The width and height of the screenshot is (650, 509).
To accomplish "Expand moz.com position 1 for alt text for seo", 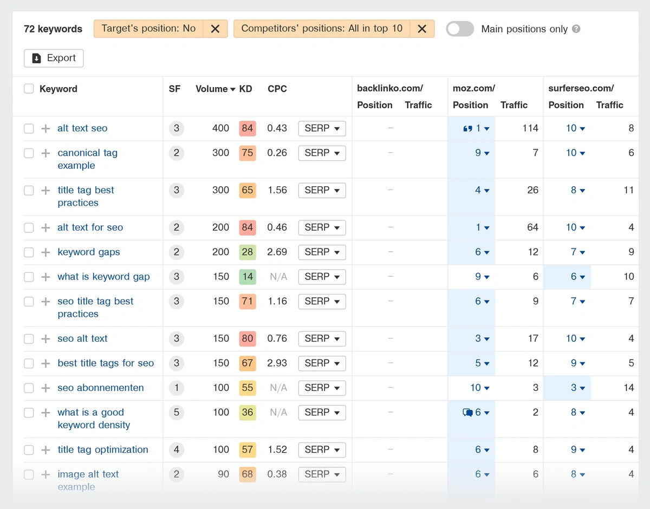I will tap(482, 227).
